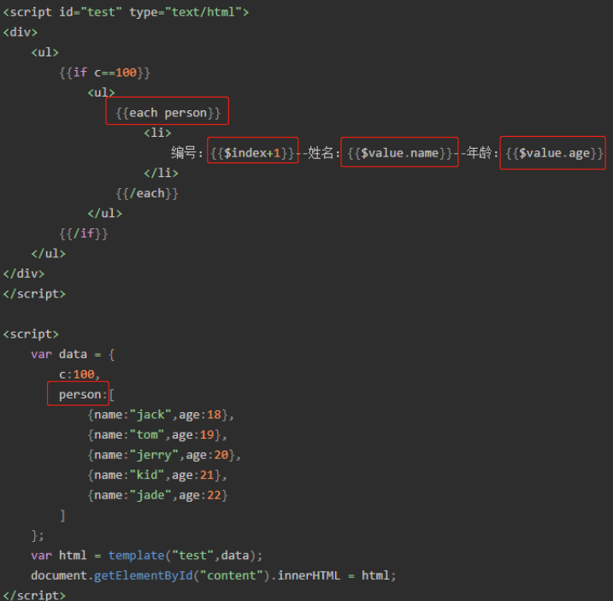Click the "jack" name string
Screen dimensions: 613x601
point(150,415)
